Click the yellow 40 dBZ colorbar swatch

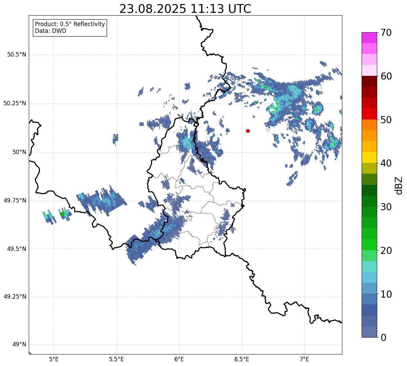369,157
